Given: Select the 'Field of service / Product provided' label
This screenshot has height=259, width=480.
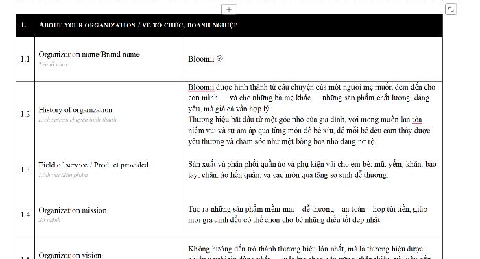Looking at the screenshot, I should (94, 165).
